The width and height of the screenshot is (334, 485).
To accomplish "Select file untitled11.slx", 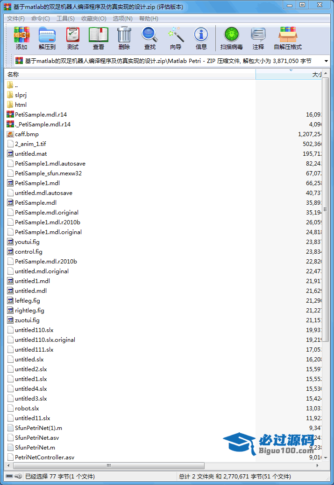I will click(33, 418).
